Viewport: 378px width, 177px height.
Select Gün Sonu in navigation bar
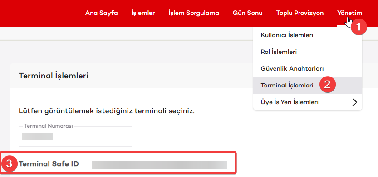click(x=248, y=13)
